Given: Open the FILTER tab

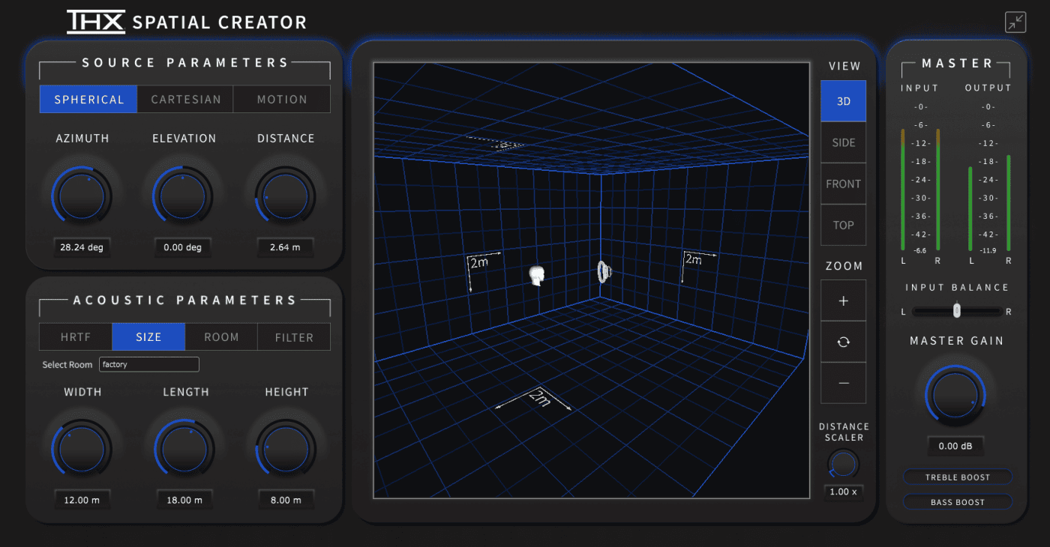Looking at the screenshot, I should point(294,337).
